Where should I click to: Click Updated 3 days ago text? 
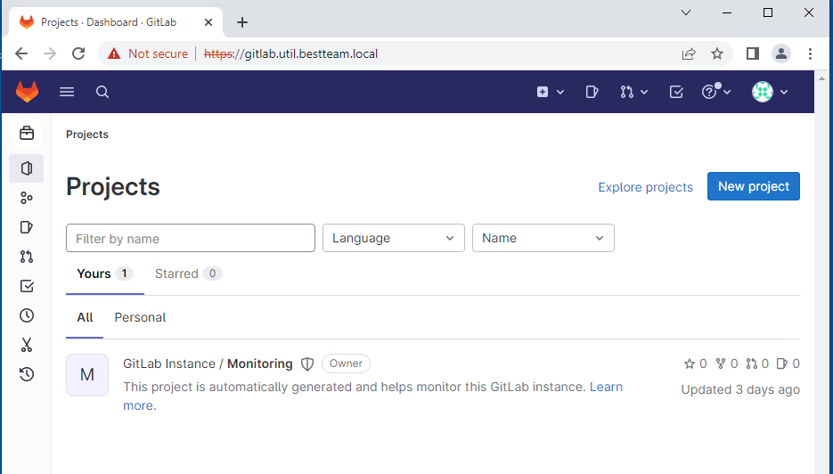click(x=740, y=389)
